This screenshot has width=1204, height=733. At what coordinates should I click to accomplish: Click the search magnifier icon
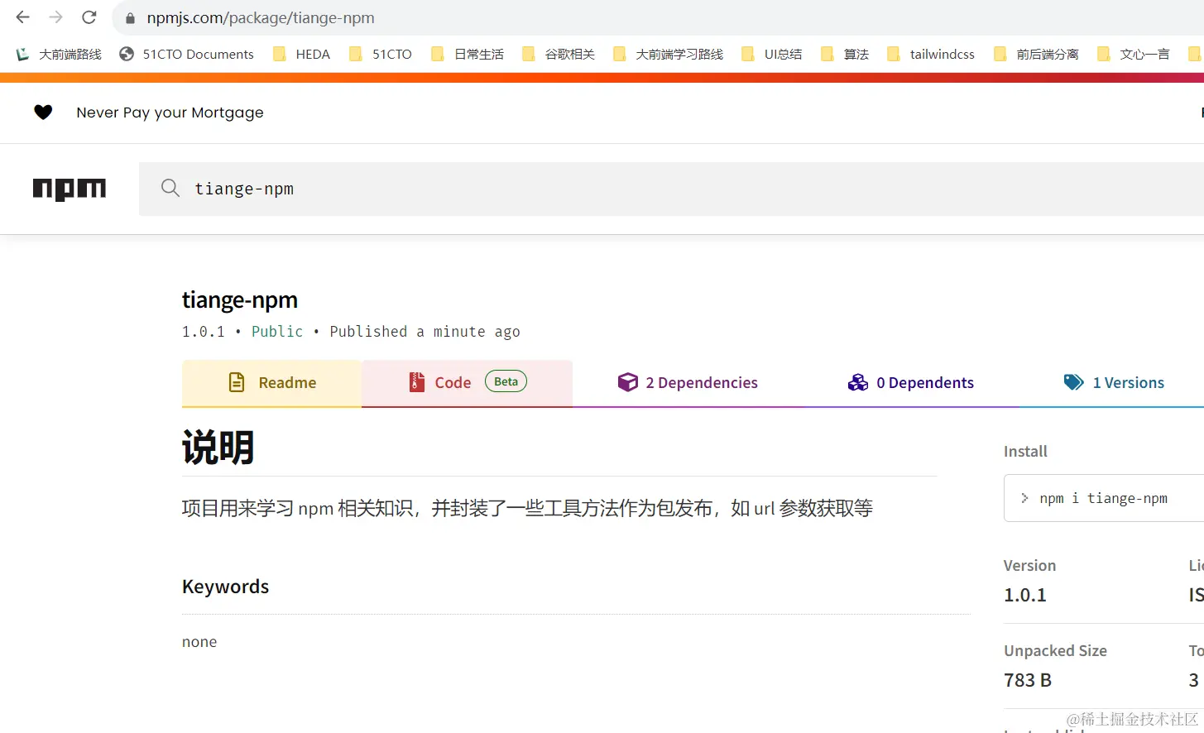click(170, 188)
